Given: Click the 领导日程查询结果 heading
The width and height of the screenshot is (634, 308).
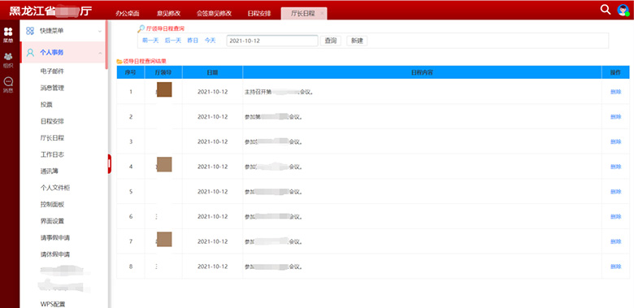Looking at the screenshot, I should tap(145, 62).
